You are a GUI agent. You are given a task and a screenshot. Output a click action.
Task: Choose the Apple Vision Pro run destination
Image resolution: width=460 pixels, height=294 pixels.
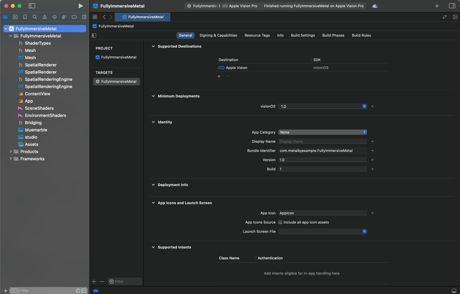click(240, 6)
